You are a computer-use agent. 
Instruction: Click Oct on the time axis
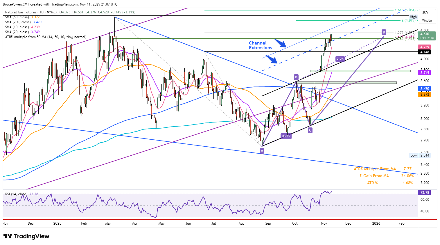point(295,223)
